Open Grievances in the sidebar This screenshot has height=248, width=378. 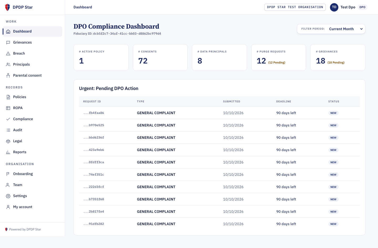click(x=33, y=42)
